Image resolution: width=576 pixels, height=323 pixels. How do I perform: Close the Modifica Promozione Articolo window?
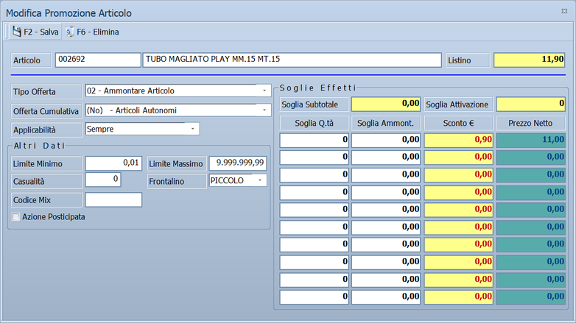pos(564,11)
